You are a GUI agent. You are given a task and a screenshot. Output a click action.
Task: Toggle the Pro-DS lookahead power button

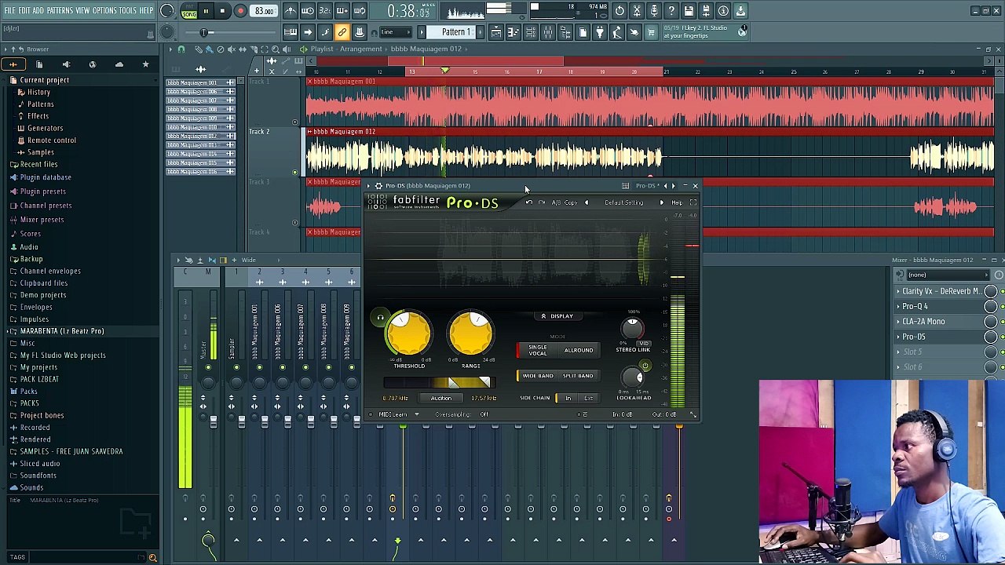tap(645, 366)
